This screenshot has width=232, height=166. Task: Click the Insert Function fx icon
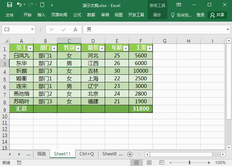point(76,30)
